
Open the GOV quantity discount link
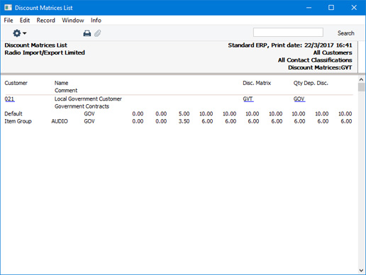[299, 99]
